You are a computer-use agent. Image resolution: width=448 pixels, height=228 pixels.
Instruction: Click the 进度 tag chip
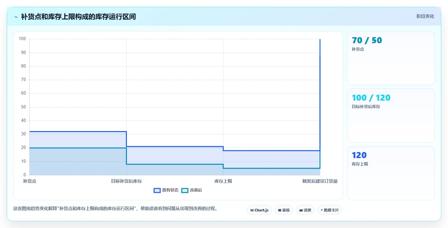coord(305,210)
